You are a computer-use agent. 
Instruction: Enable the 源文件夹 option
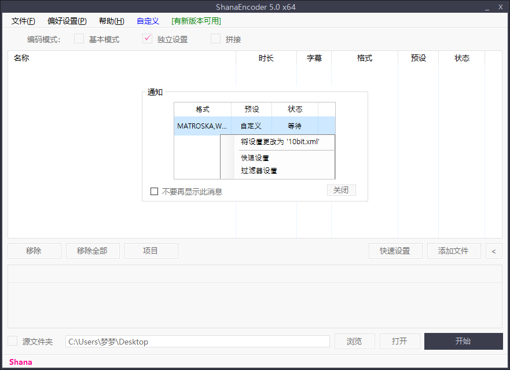tap(12, 341)
